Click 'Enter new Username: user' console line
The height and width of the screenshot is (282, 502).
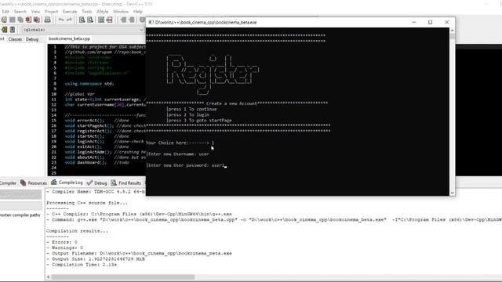click(178, 154)
